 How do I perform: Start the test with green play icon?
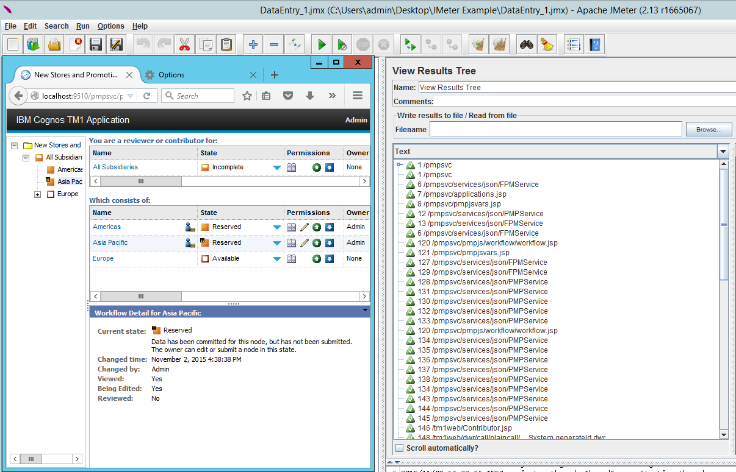322,44
